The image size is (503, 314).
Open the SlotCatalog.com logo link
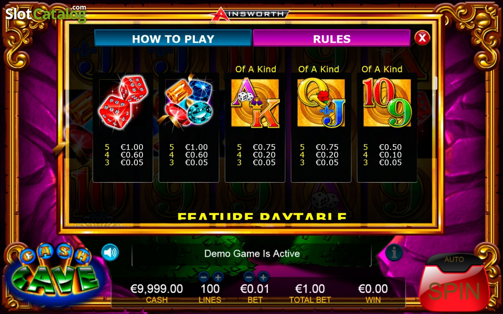point(46,13)
